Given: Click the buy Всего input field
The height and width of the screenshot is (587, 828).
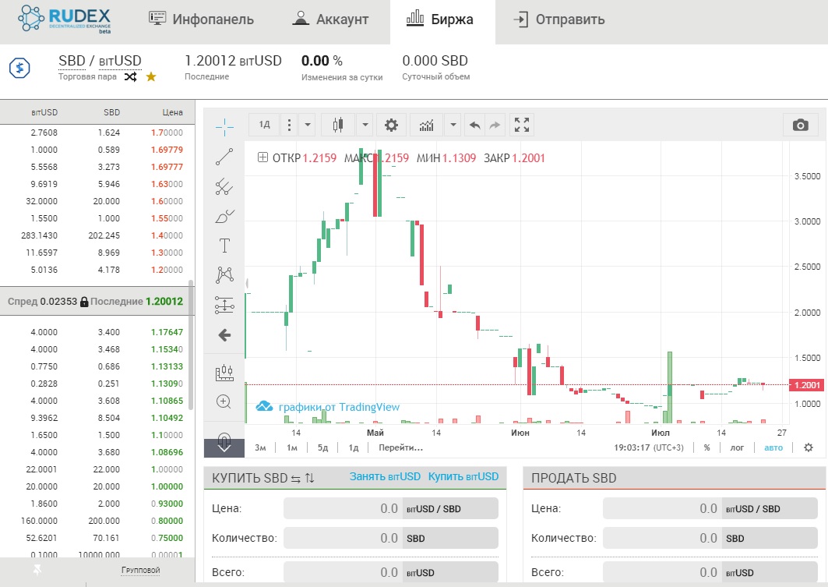Looking at the screenshot, I should (x=344, y=572).
